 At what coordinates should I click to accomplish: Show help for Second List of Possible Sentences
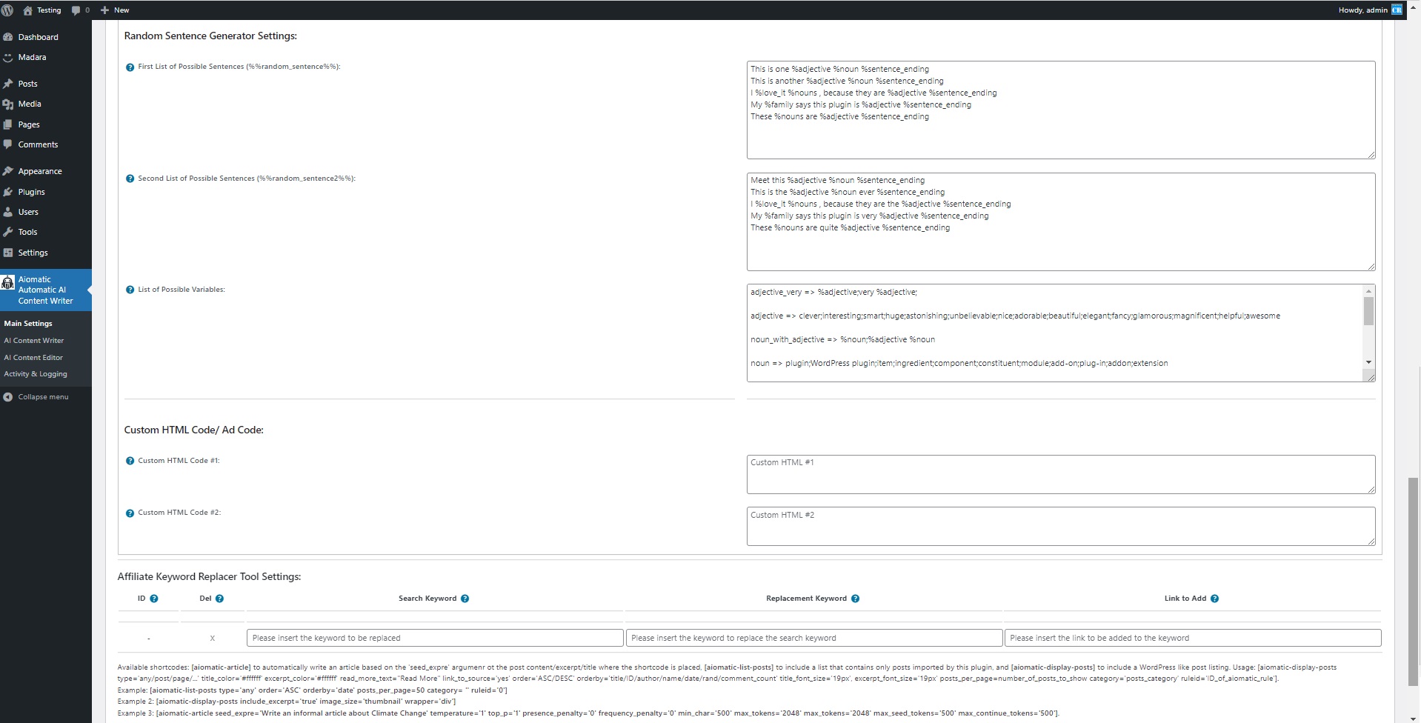click(x=130, y=179)
